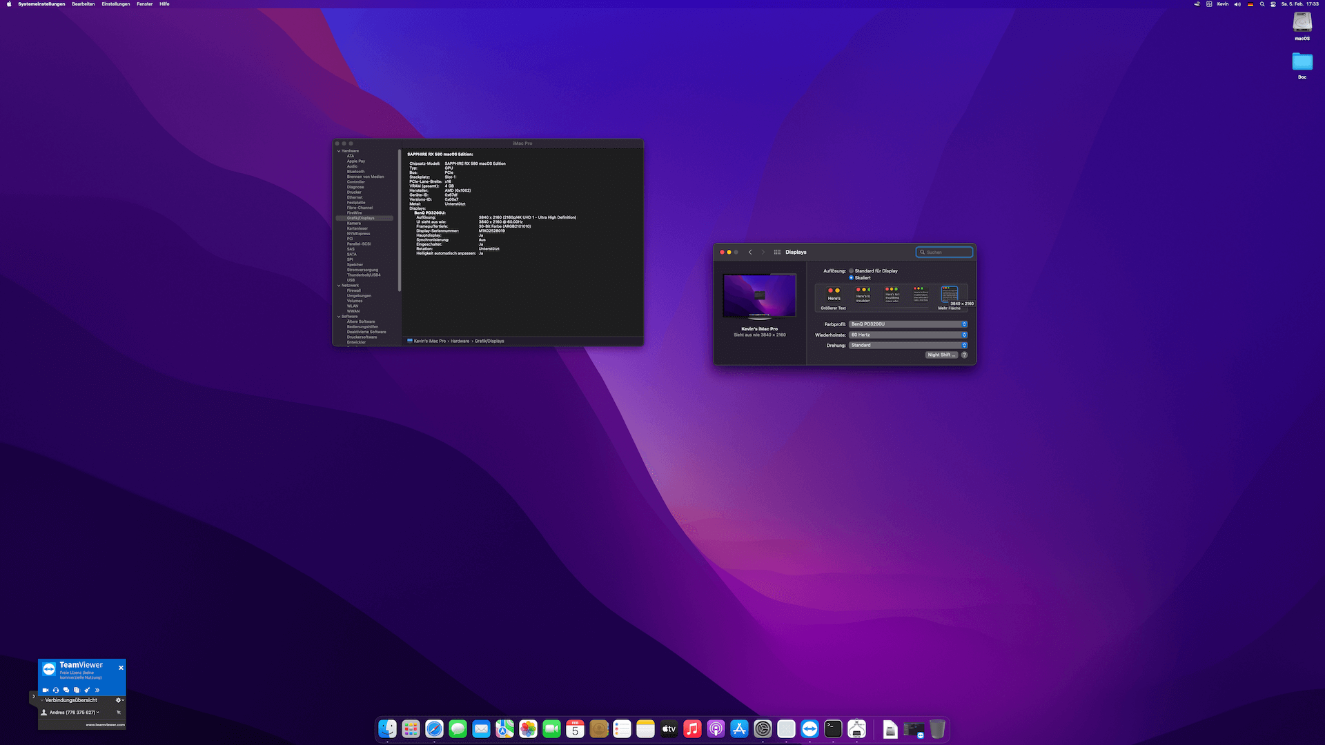Open Spotlight search in menu bar
Viewport: 1325px width, 745px height.
click(1262, 4)
